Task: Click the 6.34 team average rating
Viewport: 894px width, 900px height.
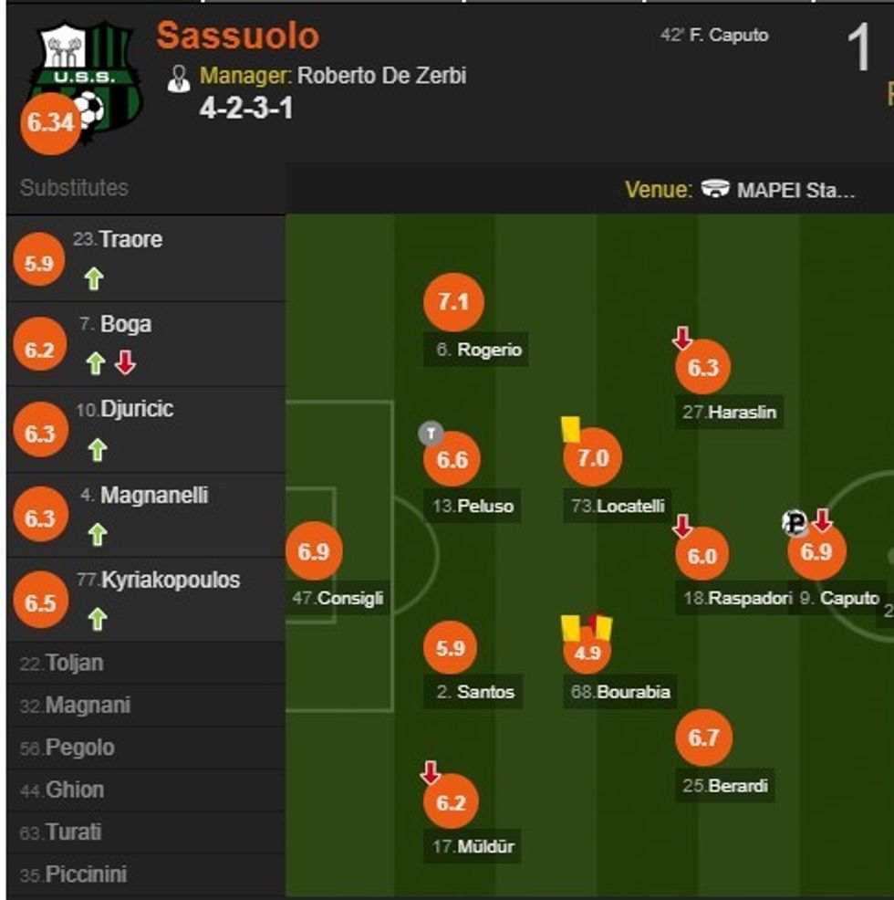Action: tap(49, 122)
